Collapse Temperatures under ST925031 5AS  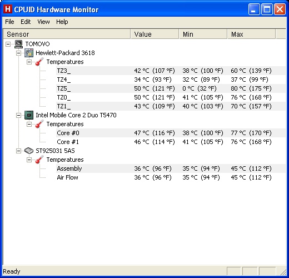tap(29, 160)
